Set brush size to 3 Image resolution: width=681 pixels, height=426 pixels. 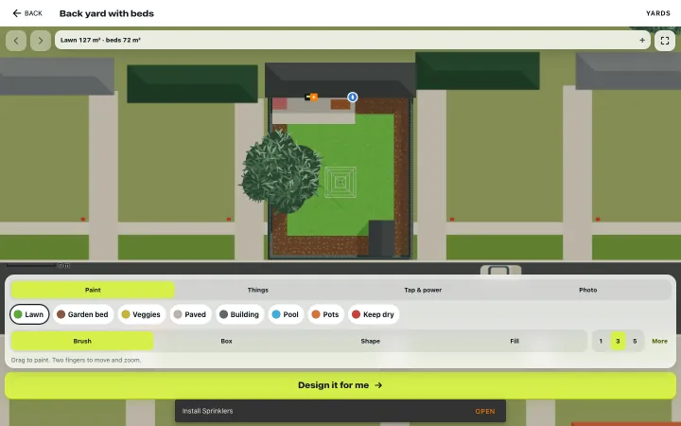pos(618,341)
